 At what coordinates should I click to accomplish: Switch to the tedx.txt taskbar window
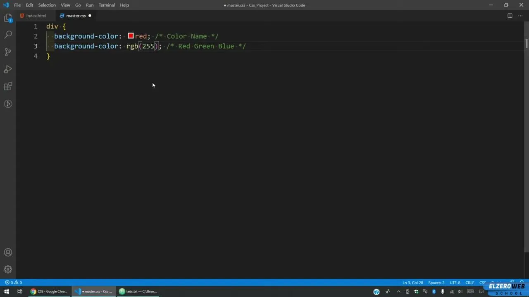point(138,292)
